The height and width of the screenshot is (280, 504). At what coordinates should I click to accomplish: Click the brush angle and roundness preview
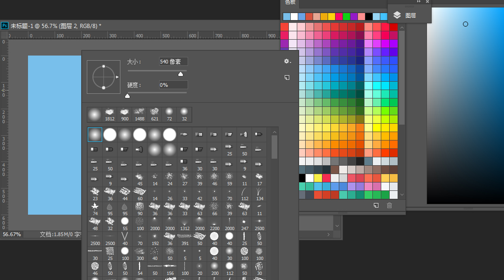coord(104,77)
